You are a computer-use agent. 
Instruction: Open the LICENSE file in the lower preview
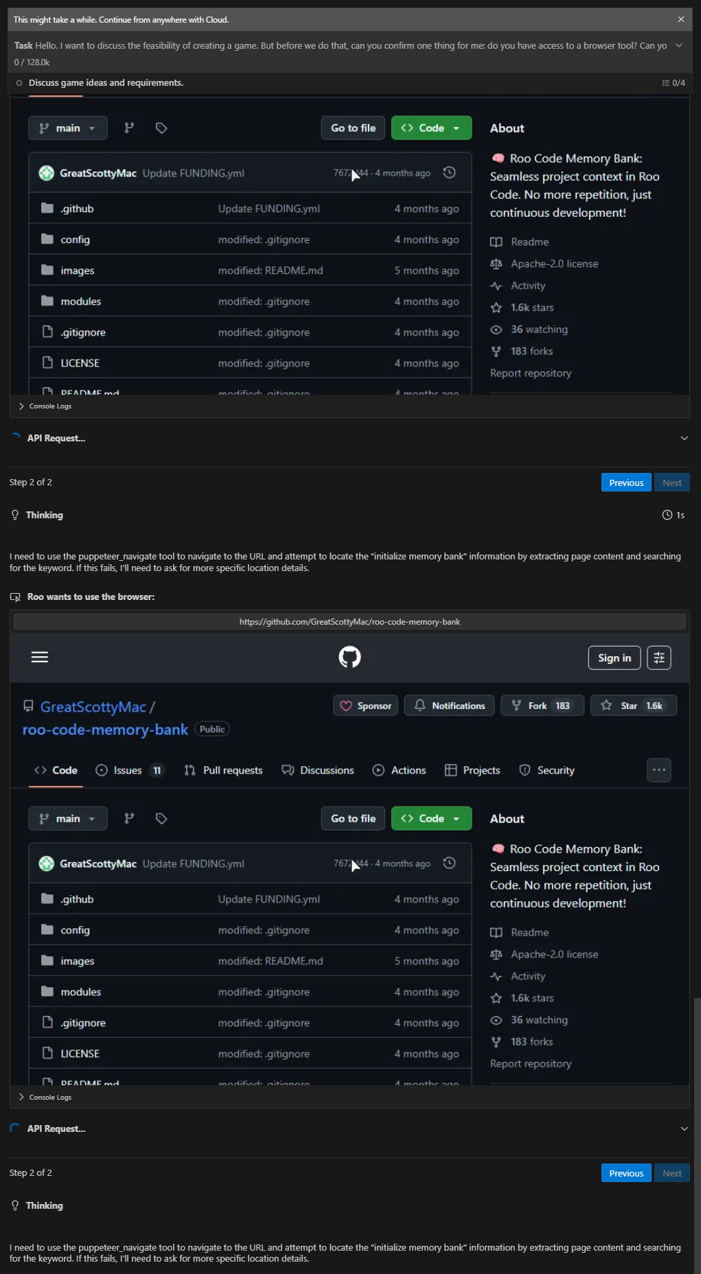[x=80, y=1054]
